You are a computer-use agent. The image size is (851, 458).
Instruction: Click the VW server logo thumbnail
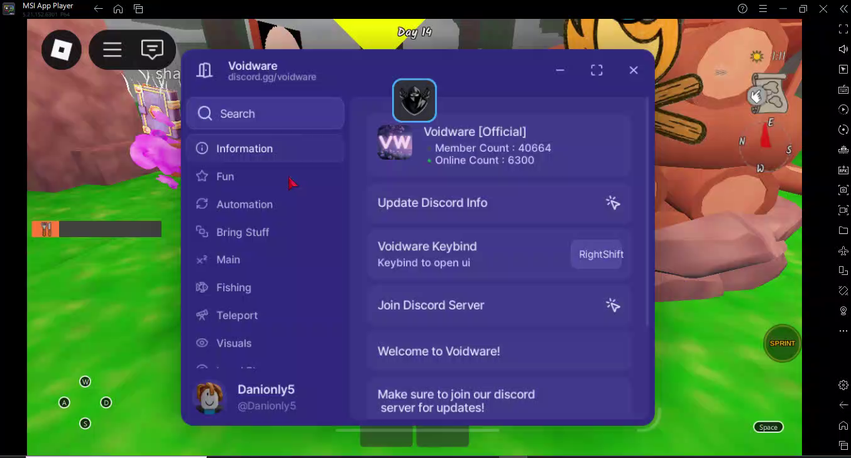(395, 142)
